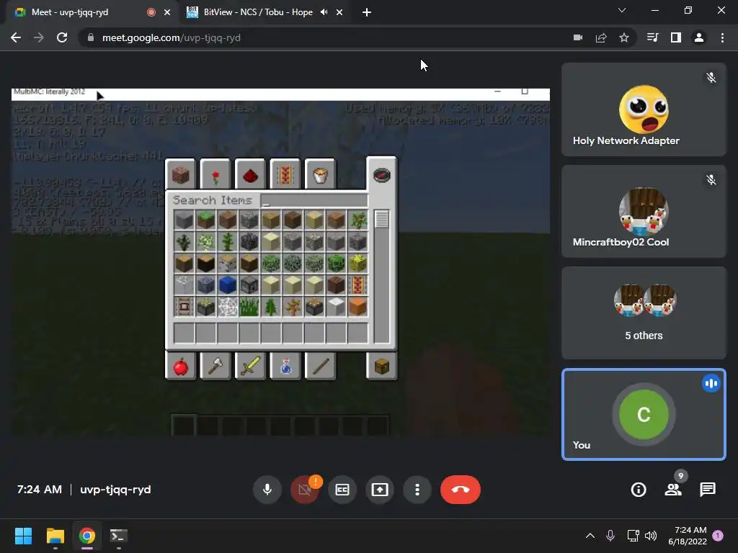The width and height of the screenshot is (738, 553).
Task: Open Meet more options menu
Action: click(x=417, y=490)
